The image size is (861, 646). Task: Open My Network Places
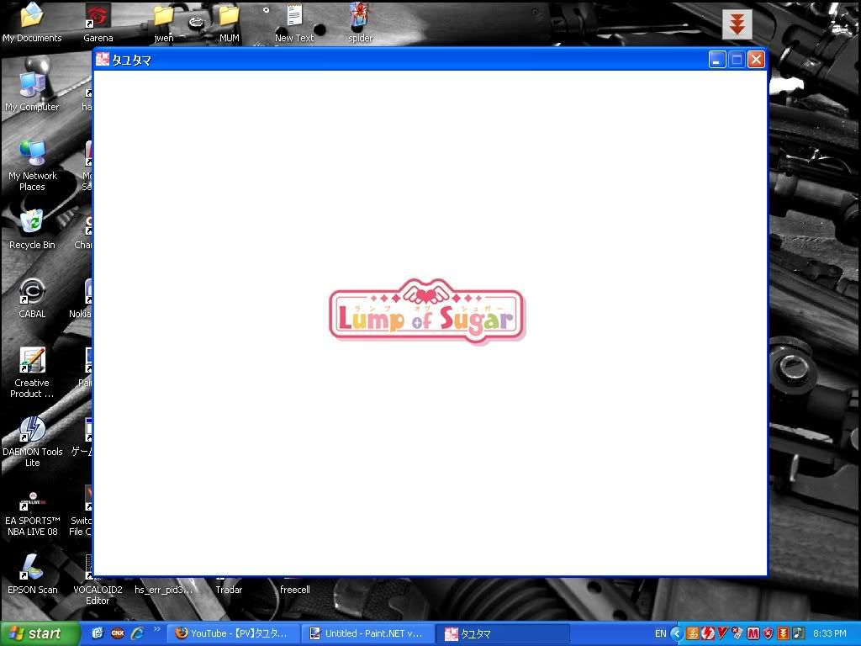32,165
